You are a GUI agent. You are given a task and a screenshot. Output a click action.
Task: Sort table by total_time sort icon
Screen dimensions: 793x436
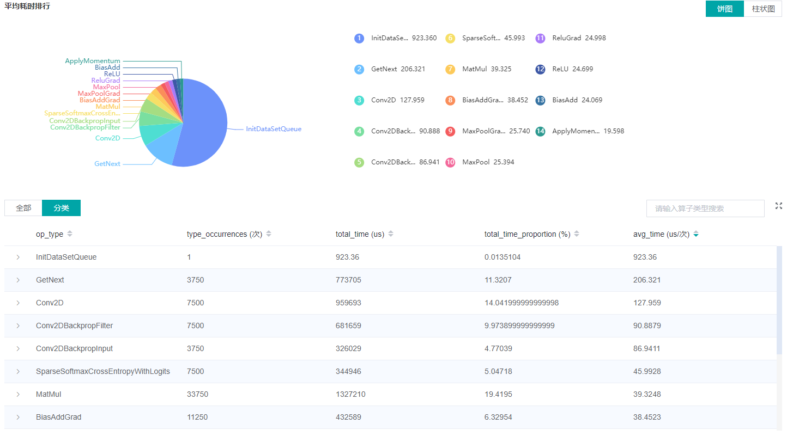pyautogui.click(x=391, y=234)
